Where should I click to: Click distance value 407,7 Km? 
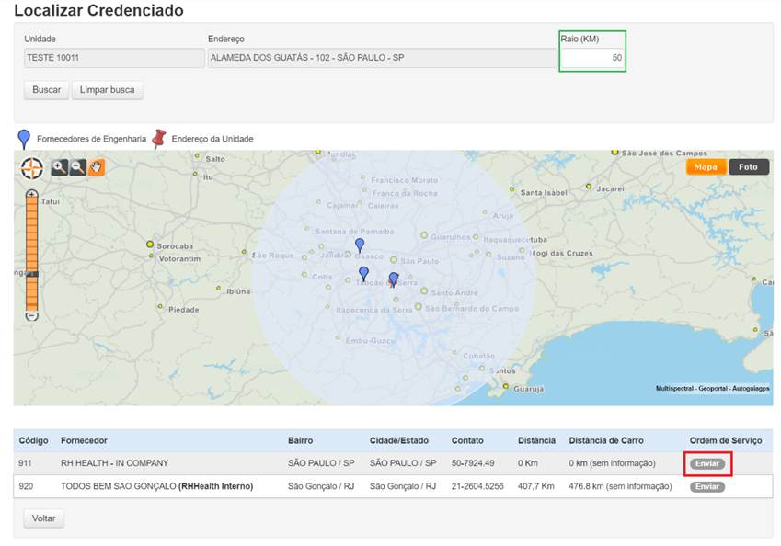535,486
